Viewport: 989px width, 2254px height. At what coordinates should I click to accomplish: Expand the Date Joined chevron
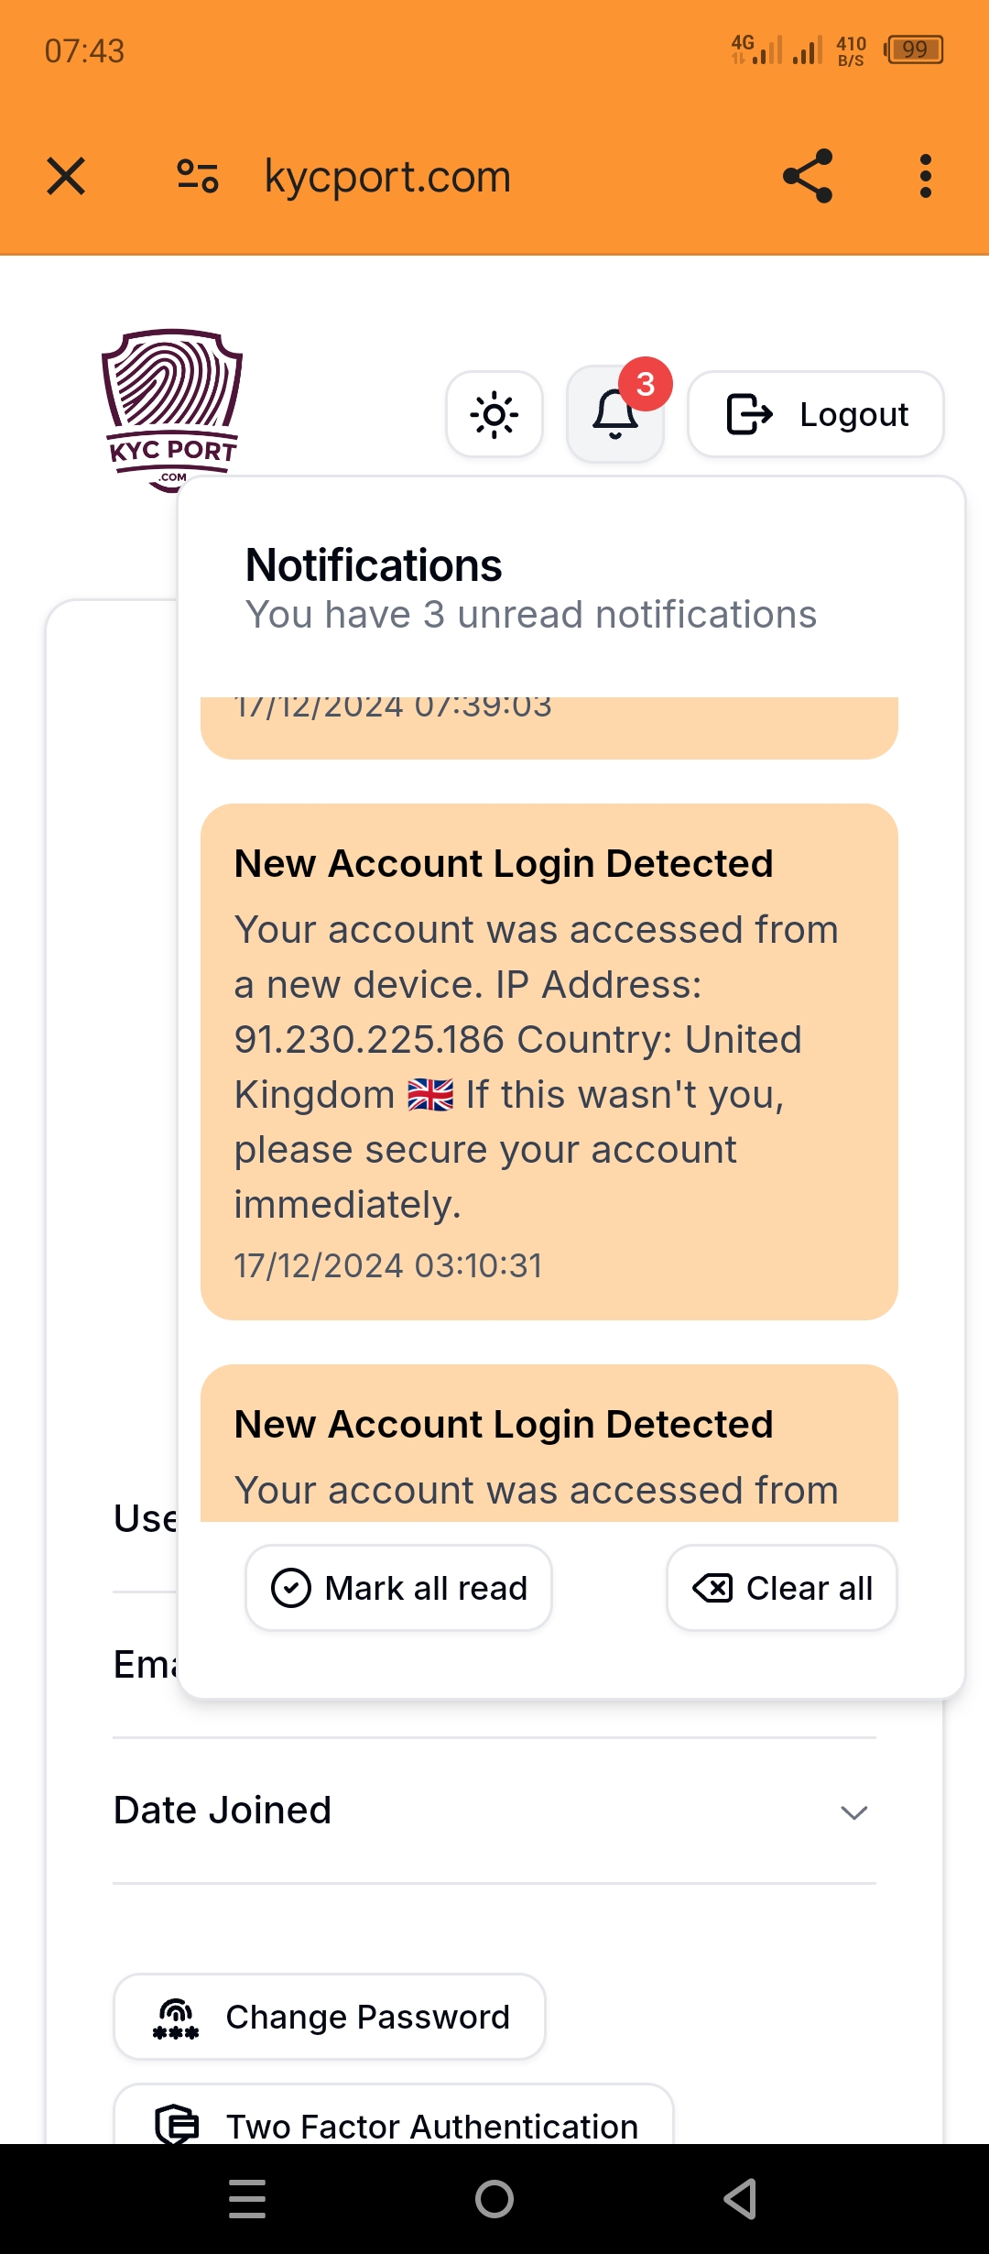point(853,1811)
